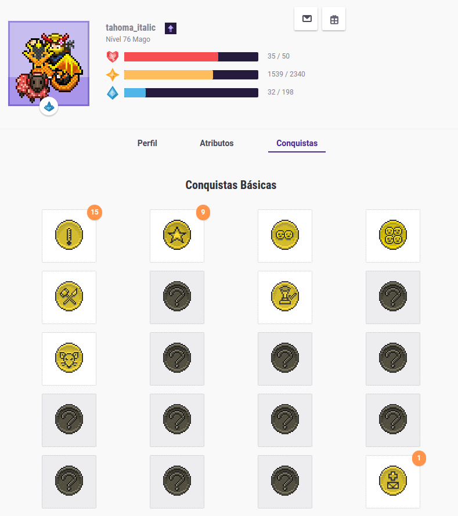The image size is (458, 516).
Task: Click the envelope message button
Action: pyautogui.click(x=307, y=19)
